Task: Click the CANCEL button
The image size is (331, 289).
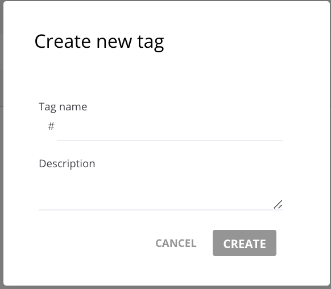Action: (x=176, y=243)
